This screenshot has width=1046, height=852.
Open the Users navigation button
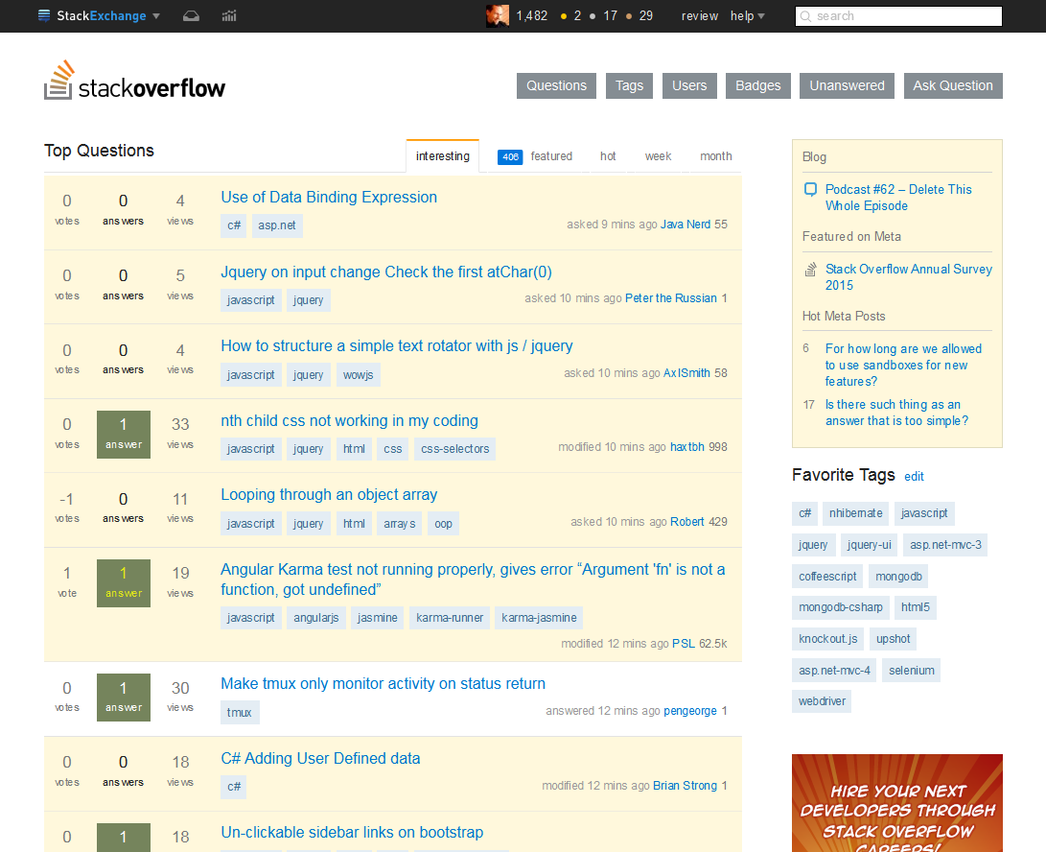(689, 85)
